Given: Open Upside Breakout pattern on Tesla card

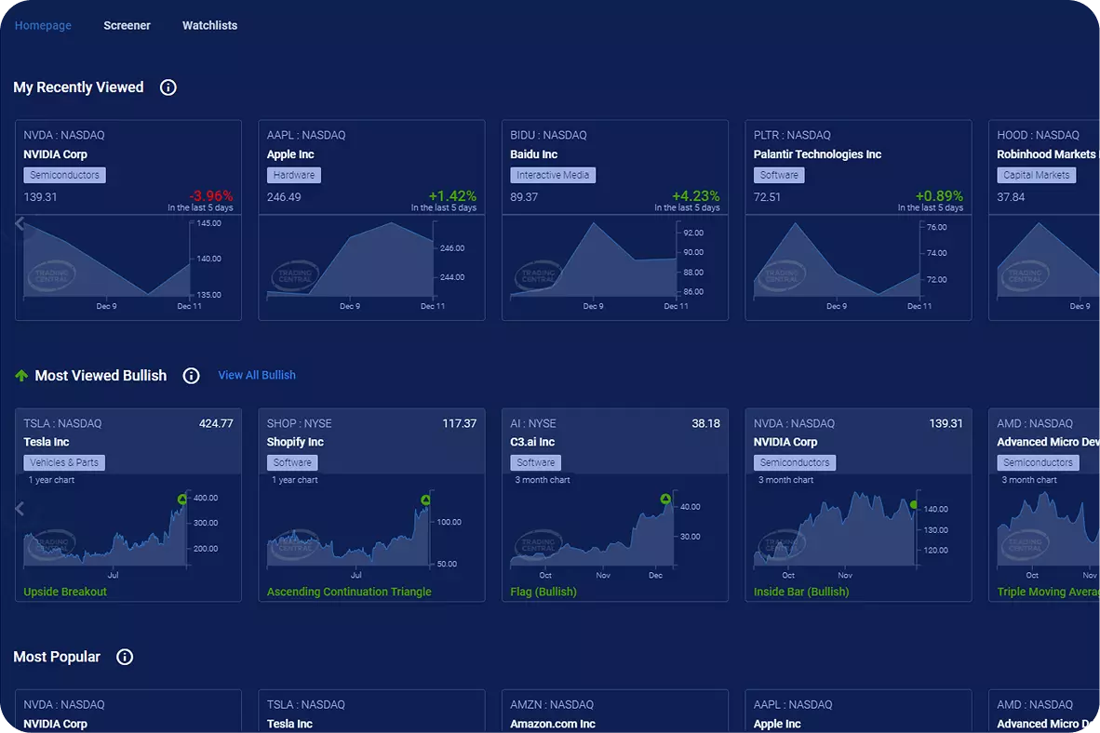Looking at the screenshot, I should pyautogui.click(x=65, y=592).
